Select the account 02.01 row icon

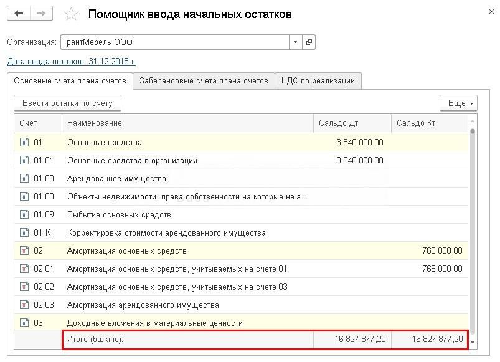tap(24, 269)
